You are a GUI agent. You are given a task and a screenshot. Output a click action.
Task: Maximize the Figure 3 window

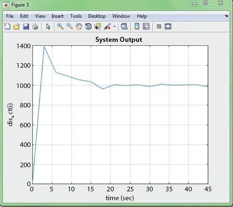[x=205, y=3]
